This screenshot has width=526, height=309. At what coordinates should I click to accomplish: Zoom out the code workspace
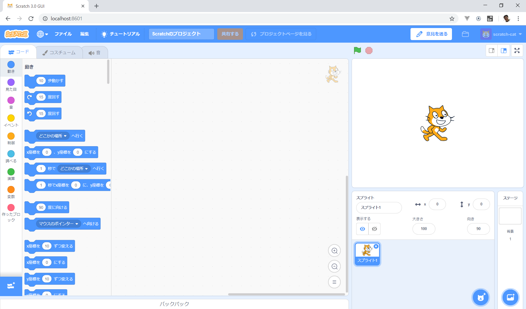click(x=334, y=267)
